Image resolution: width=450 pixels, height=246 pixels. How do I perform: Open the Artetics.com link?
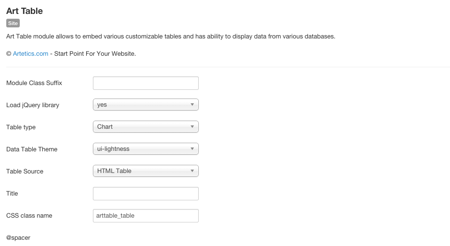[x=30, y=53]
